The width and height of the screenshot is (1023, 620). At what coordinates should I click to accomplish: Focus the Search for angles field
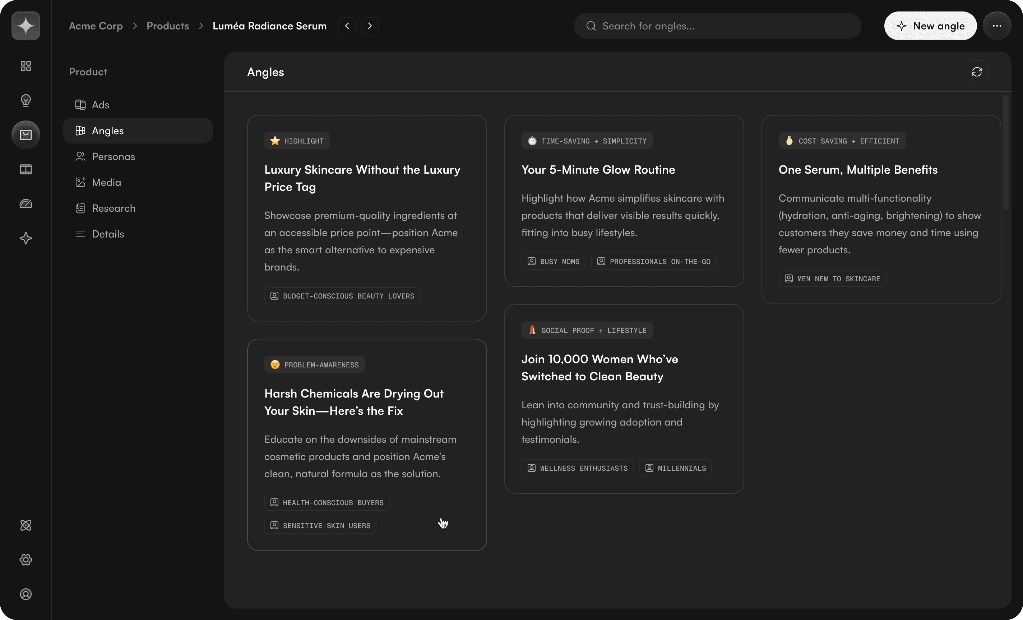coord(717,26)
